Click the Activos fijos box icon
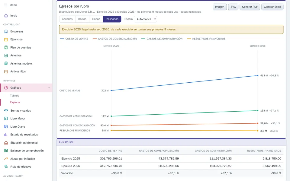Image resolution: width=290 pixels, height=181 pixels. 6,71
